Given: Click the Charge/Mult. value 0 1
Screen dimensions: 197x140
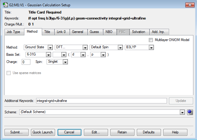Looking at the screenshot, I should [x=31, y=24].
